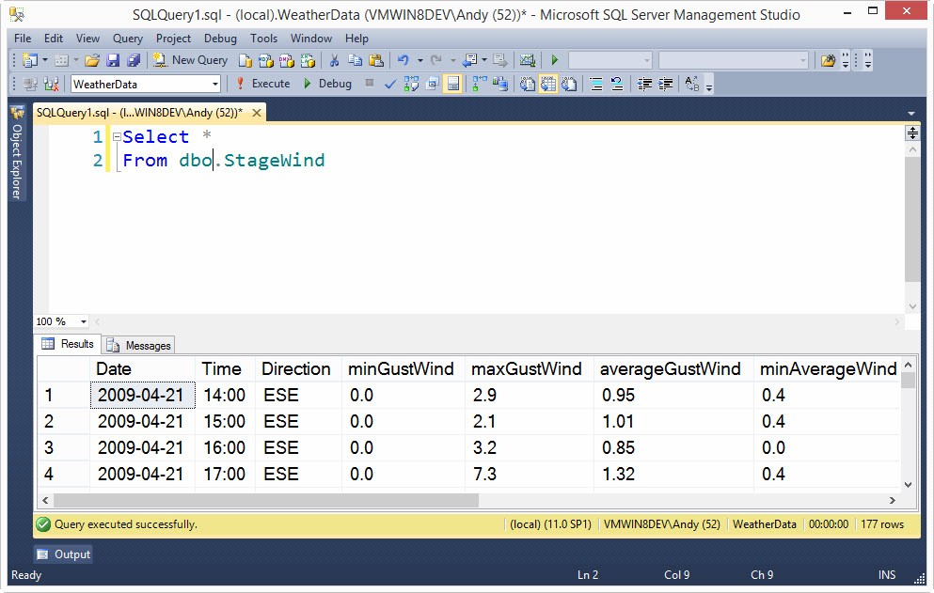Screen dimensions: 934x593
Task: Click the Execute button
Action: (x=262, y=84)
